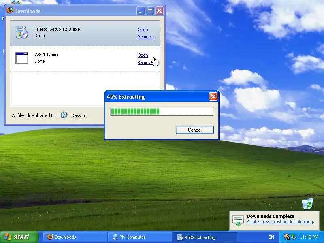Open the Desktop download folder link
Image resolution: width=324 pixels, height=243 pixels.
point(79,115)
